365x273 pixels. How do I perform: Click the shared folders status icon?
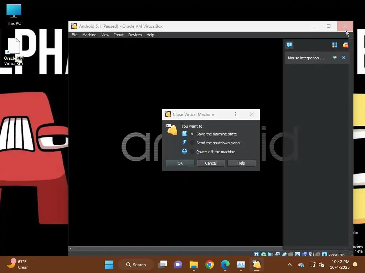click(291, 254)
